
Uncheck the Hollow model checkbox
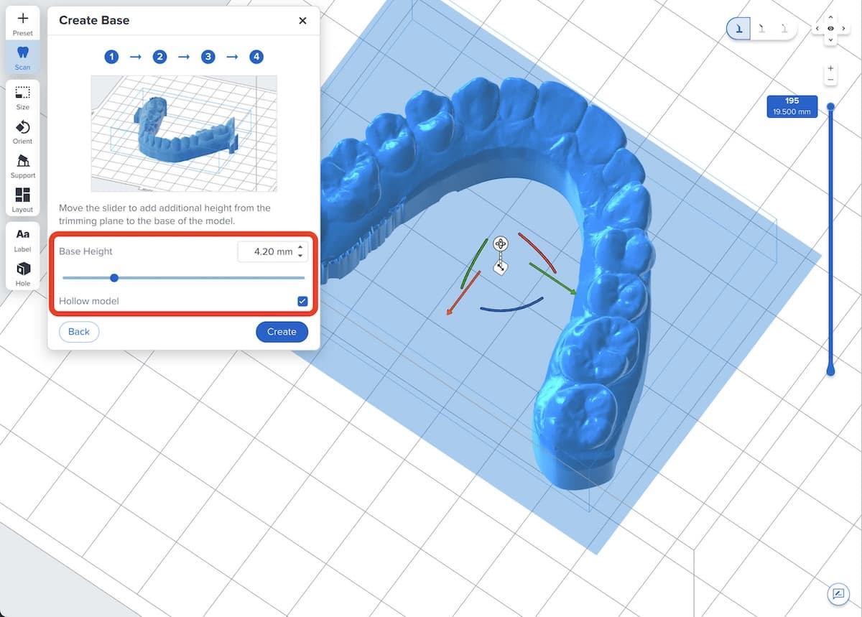302,301
